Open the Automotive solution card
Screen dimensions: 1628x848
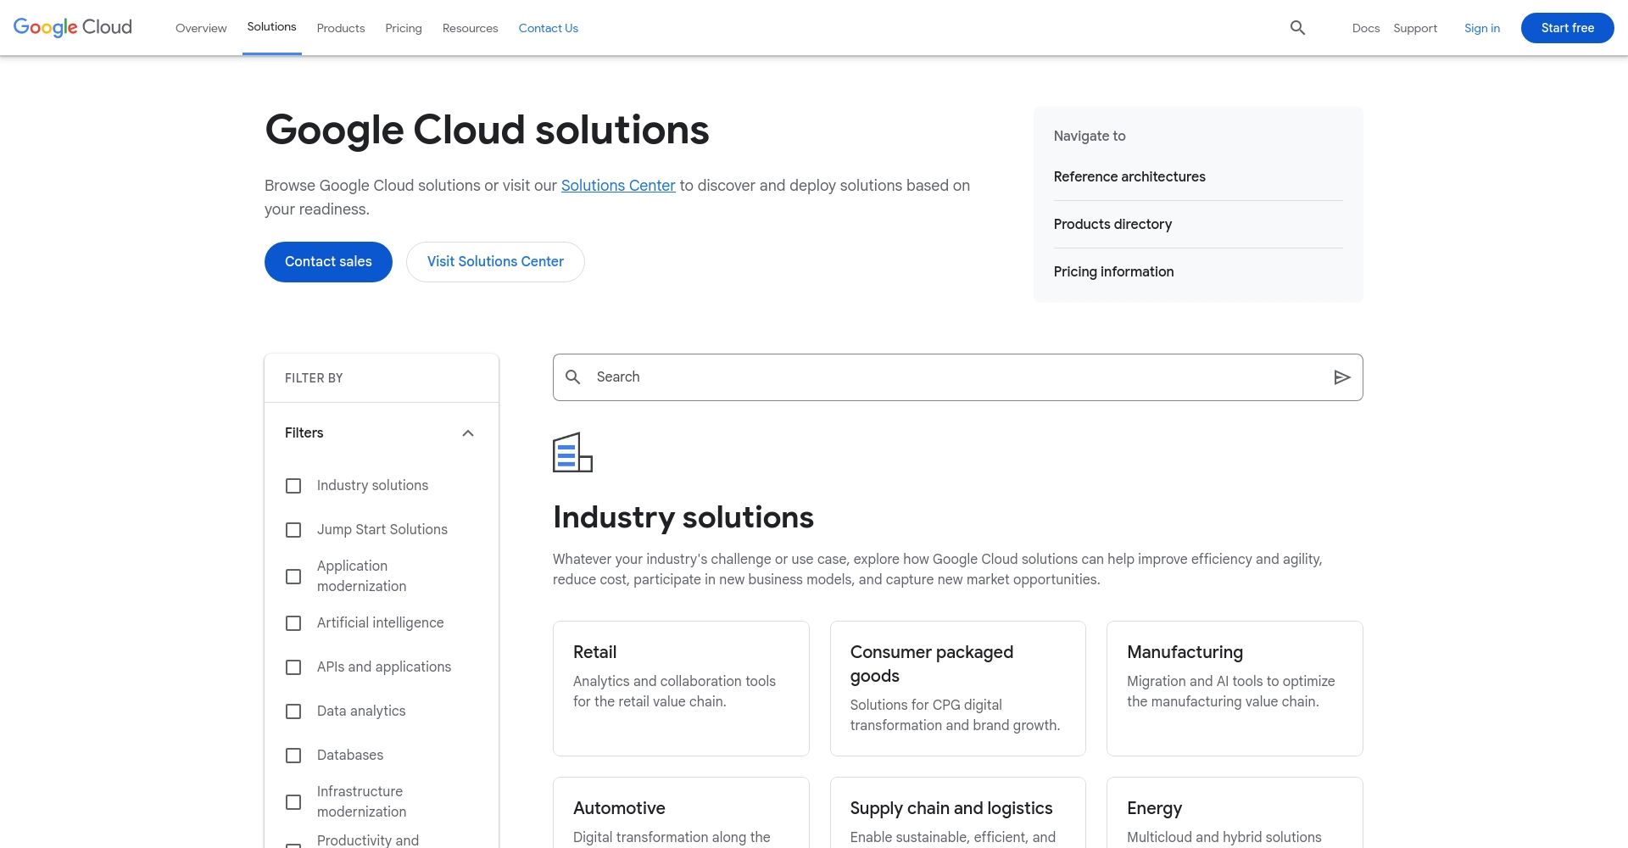tap(681, 812)
